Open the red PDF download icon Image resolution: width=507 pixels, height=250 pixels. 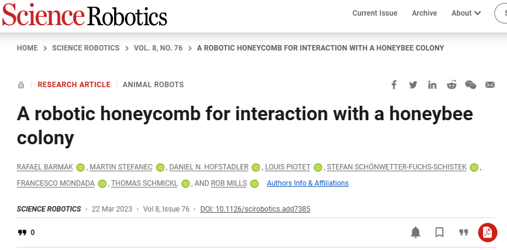(488, 232)
